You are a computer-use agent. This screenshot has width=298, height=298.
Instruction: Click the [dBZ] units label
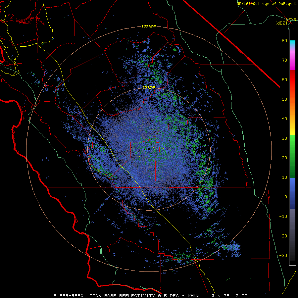coord(281,23)
